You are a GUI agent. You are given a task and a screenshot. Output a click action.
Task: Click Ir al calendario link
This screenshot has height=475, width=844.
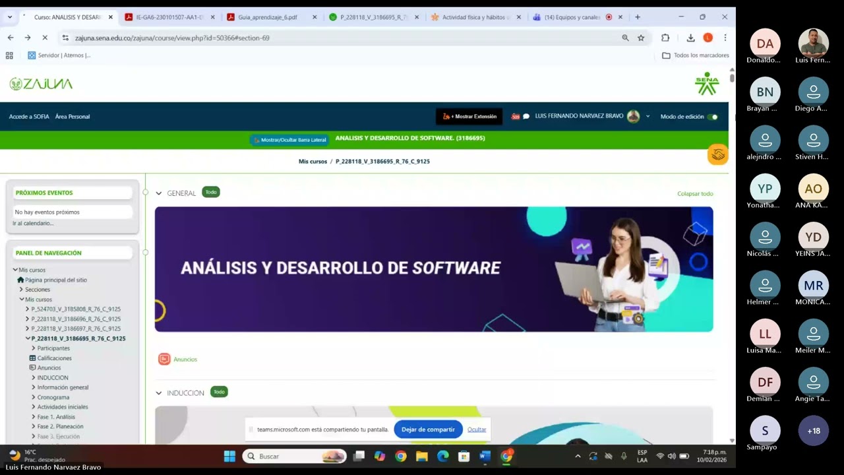pos(33,224)
